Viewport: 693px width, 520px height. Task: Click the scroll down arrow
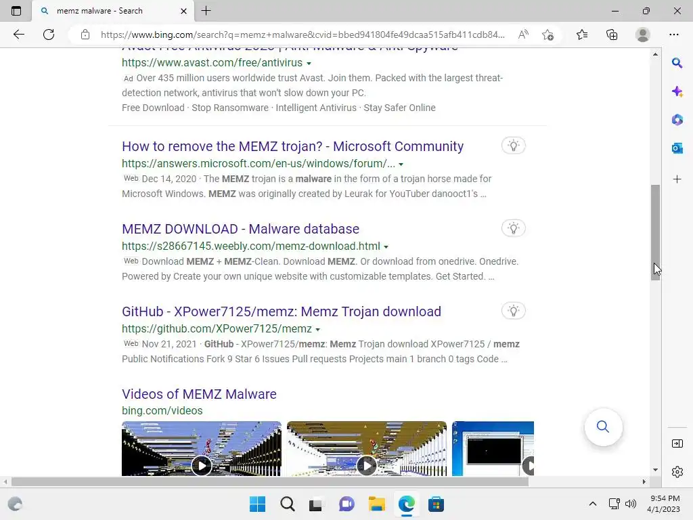[x=655, y=470]
